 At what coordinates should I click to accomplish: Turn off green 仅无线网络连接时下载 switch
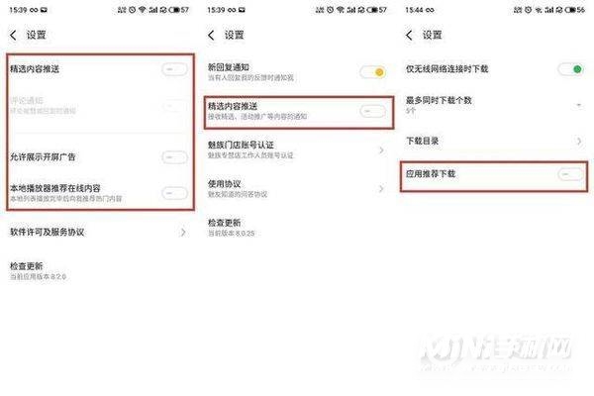[571, 69]
